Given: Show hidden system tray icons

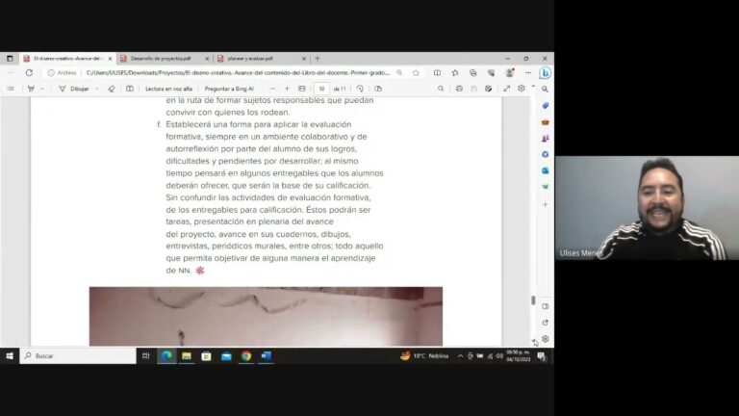Looking at the screenshot, I should click(460, 356).
